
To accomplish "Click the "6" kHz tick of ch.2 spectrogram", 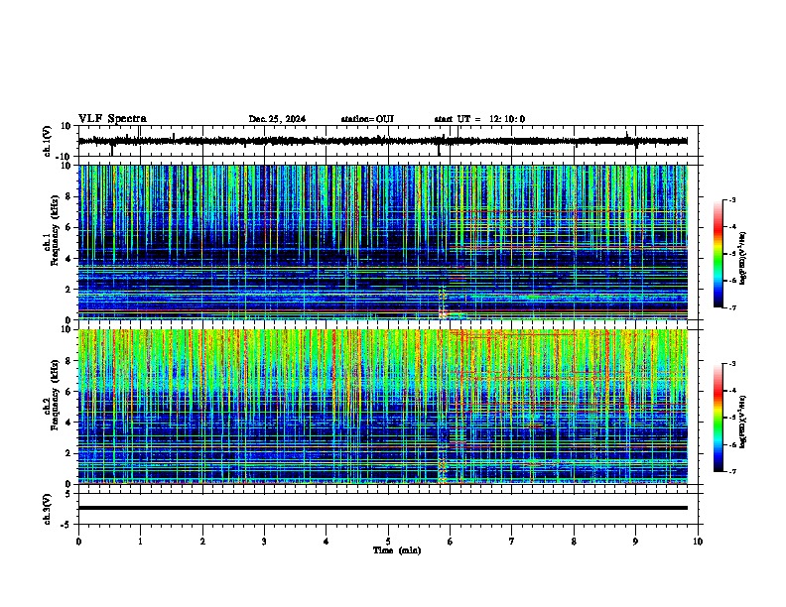I will click(69, 392).
